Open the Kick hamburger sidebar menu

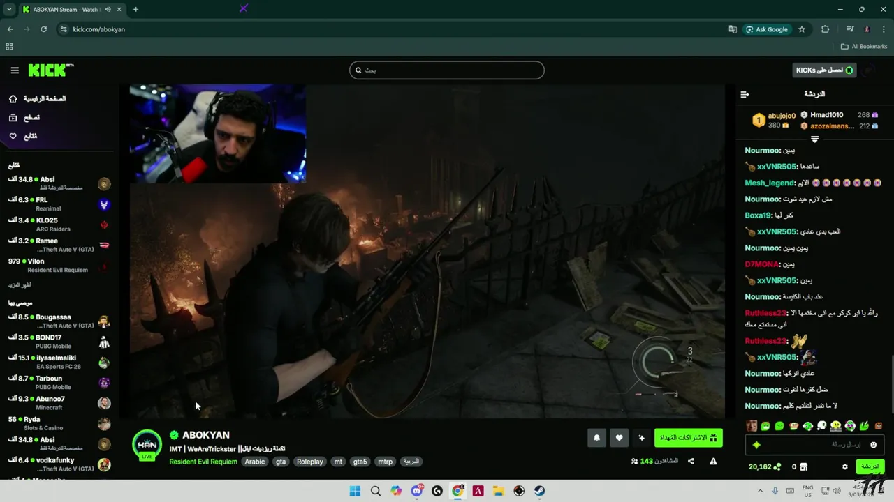15,70
